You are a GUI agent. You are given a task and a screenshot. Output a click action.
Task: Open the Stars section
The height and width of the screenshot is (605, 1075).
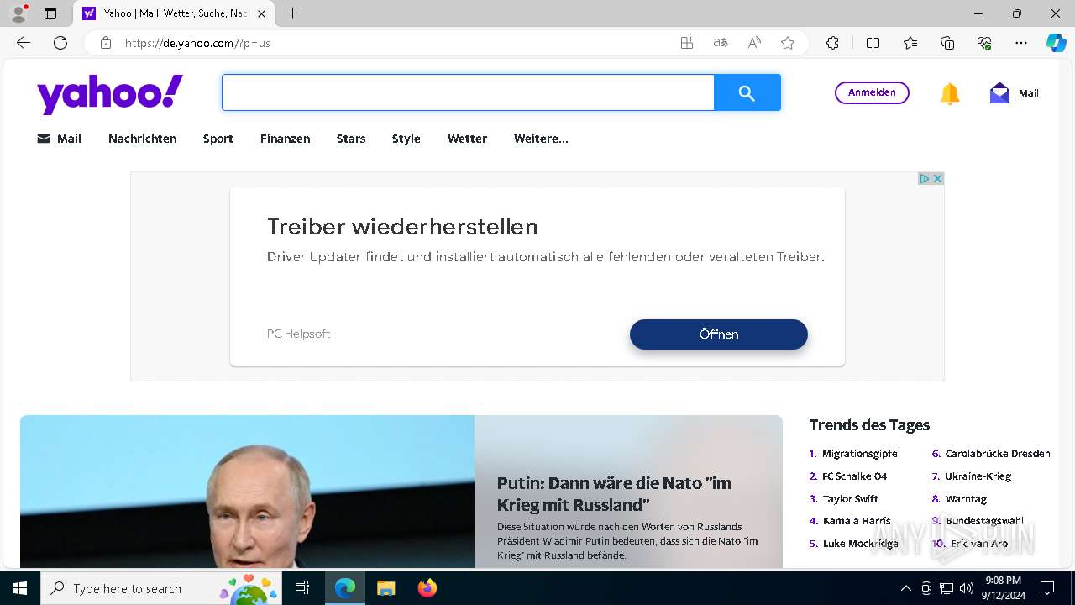[351, 139]
